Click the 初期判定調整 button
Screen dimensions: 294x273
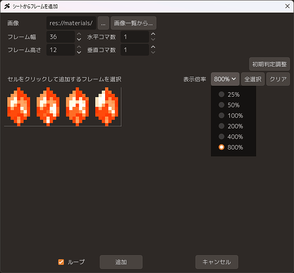coord(269,64)
